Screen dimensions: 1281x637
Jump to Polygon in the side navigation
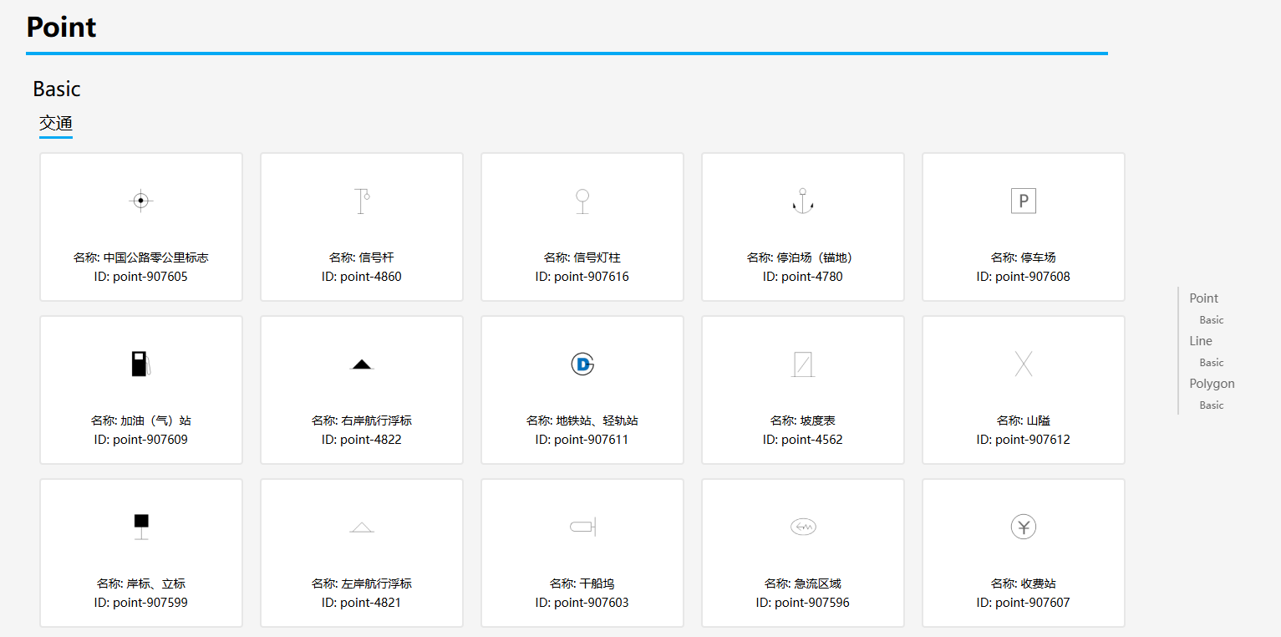point(1212,384)
